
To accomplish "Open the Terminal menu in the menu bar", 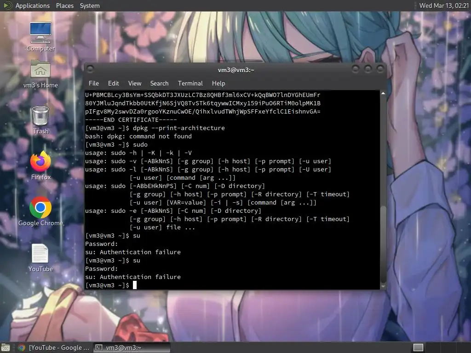I will (190, 84).
